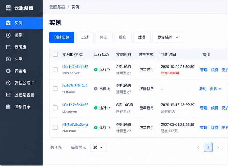The width and height of the screenshot is (228, 167).
Task: Select ci-runner row checkbox
Action: 55,127
